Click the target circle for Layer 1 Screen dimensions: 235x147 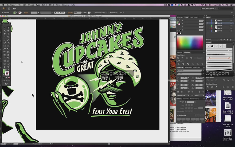(231, 31)
